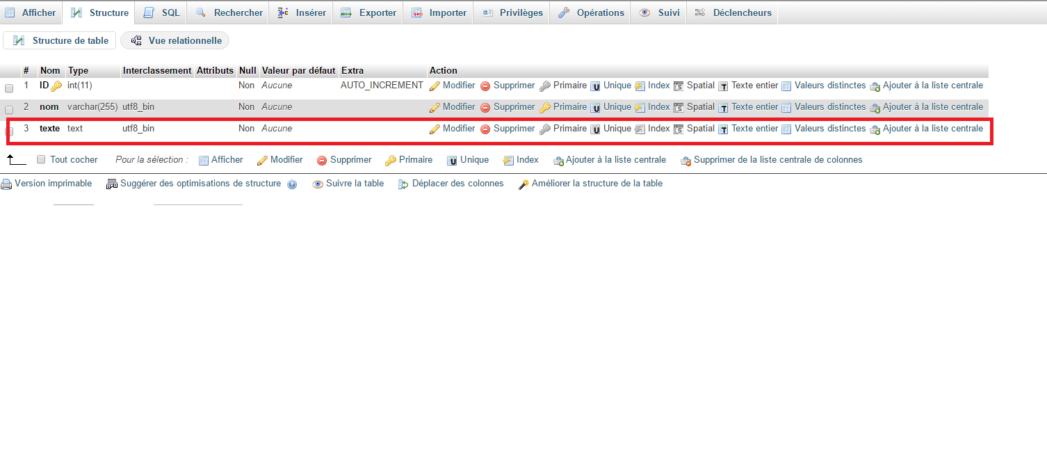Apply a Spatial index to the ID column
The height and width of the screenshot is (459, 1047).
pos(679,85)
